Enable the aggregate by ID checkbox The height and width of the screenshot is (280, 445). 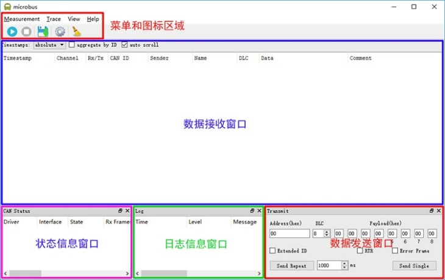click(x=72, y=44)
